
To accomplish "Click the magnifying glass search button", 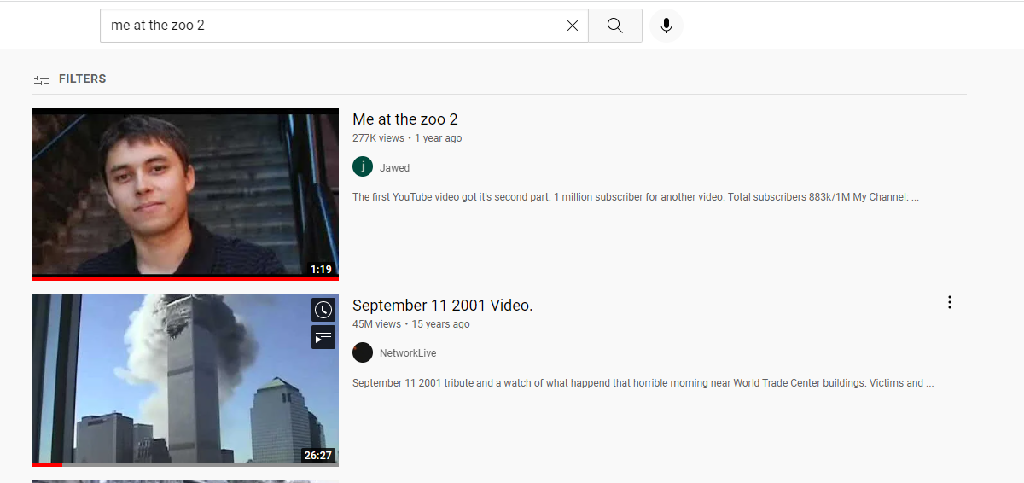I will point(615,26).
